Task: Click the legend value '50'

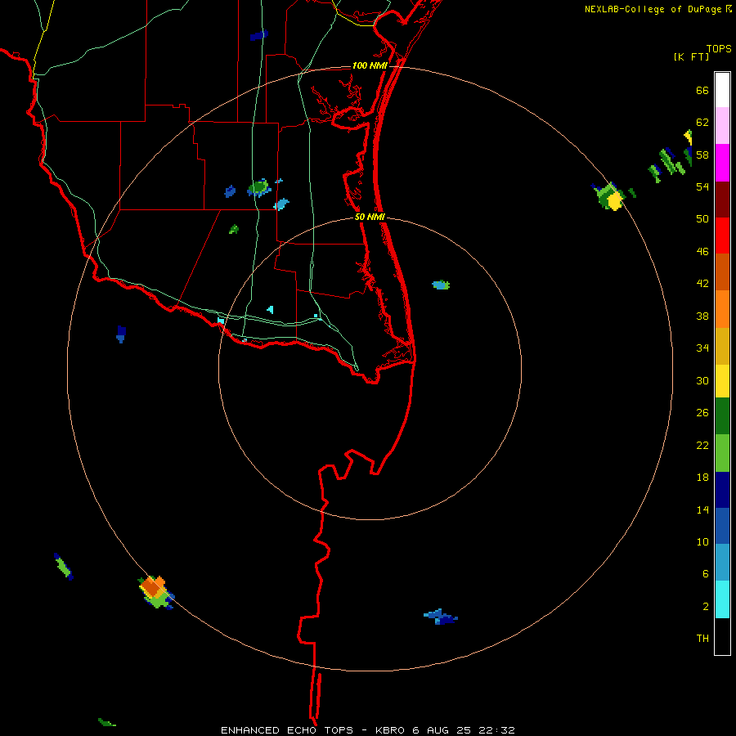Action: [x=702, y=218]
